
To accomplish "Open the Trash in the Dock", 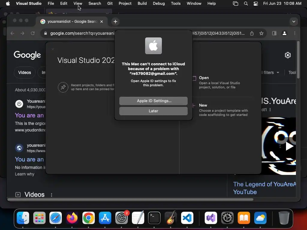I will [284, 218].
